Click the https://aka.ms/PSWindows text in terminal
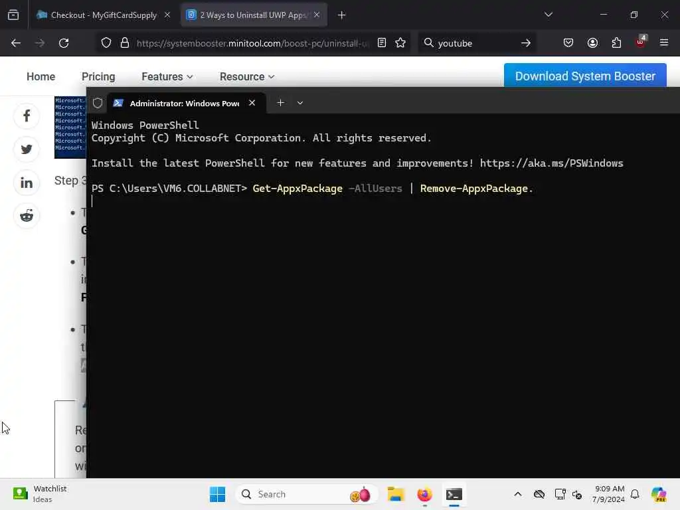 (x=551, y=163)
